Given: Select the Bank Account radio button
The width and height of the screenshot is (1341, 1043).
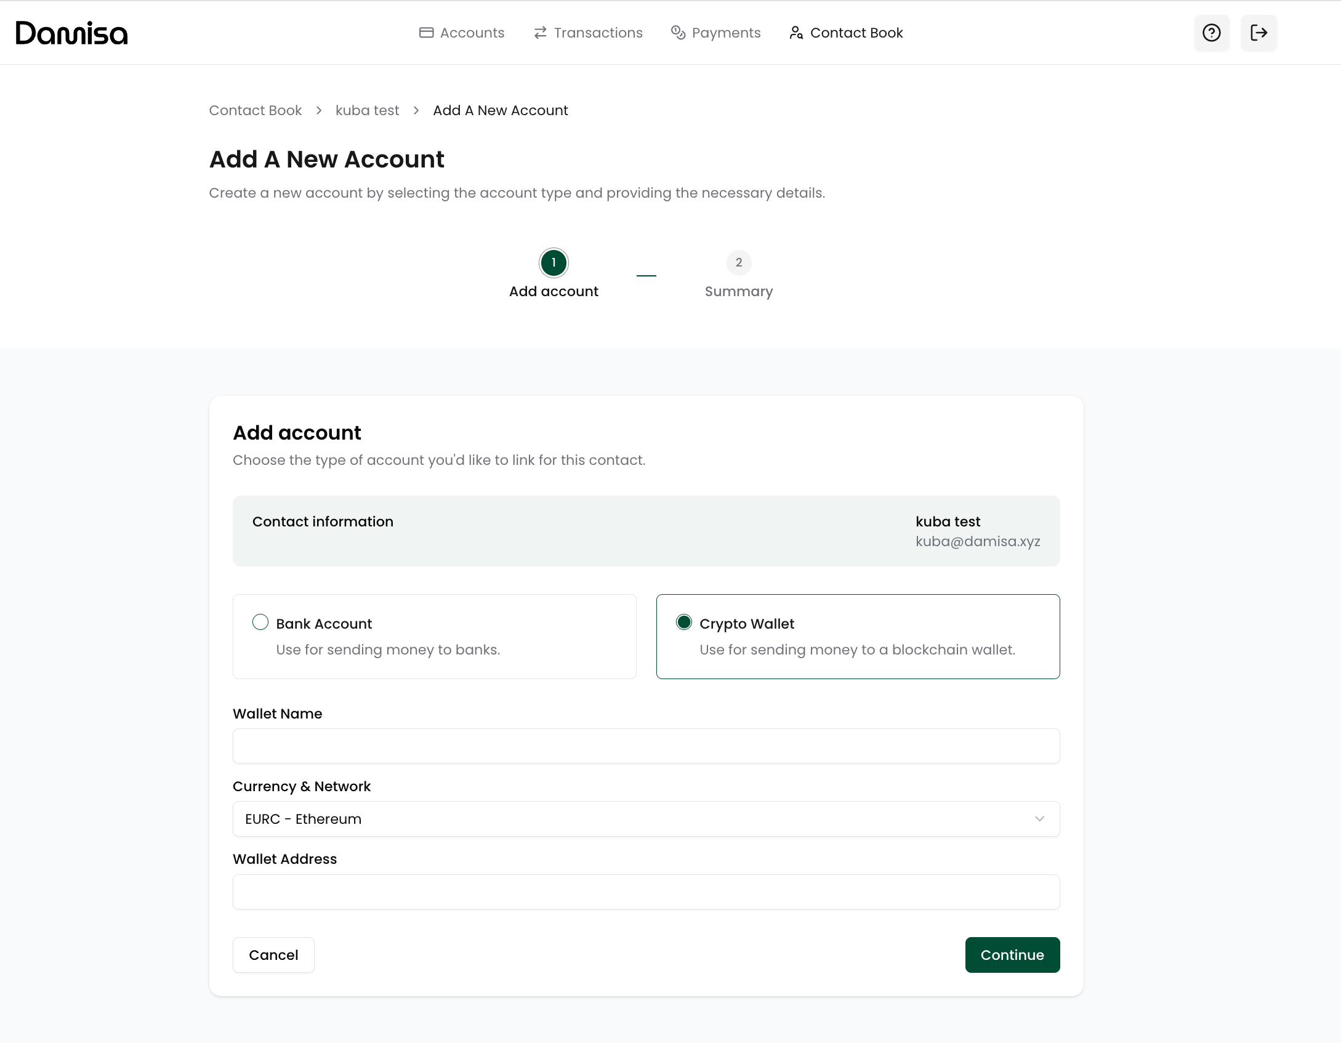Looking at the screenshot, I should coord(260,622).
